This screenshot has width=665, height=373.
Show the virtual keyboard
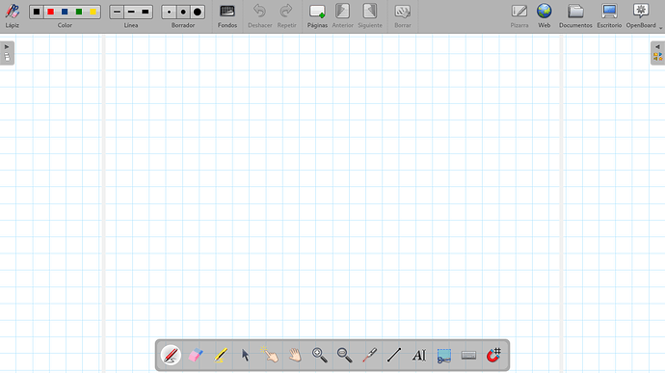click(x=468, y=355)
